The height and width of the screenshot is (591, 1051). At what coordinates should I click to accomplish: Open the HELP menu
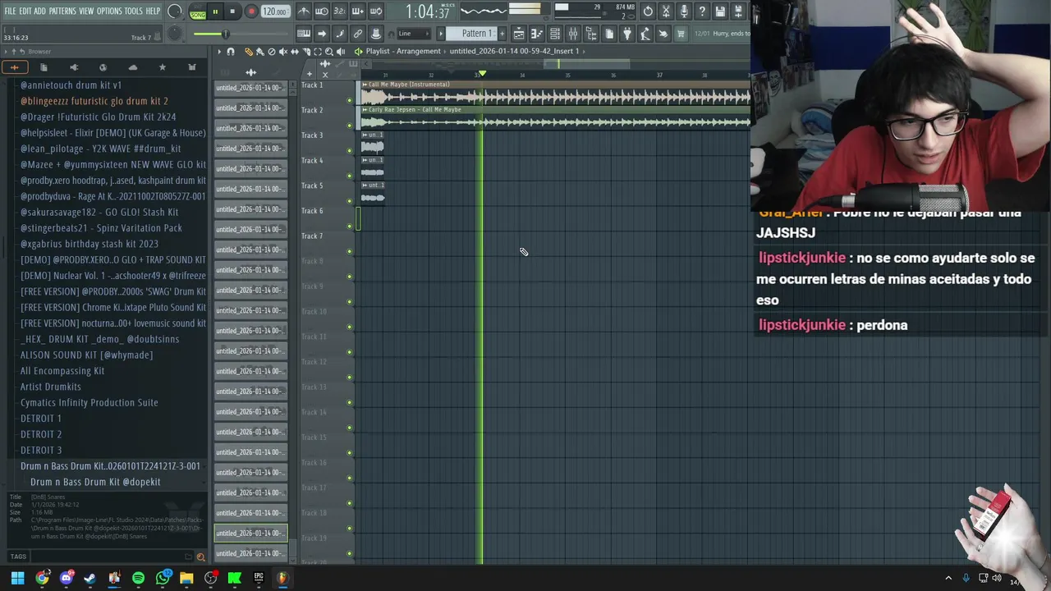pyautogui.click(x=153, y=11)
